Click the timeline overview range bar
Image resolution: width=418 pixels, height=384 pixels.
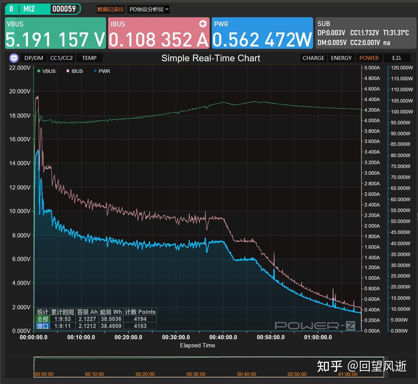(x=209, y=367)
